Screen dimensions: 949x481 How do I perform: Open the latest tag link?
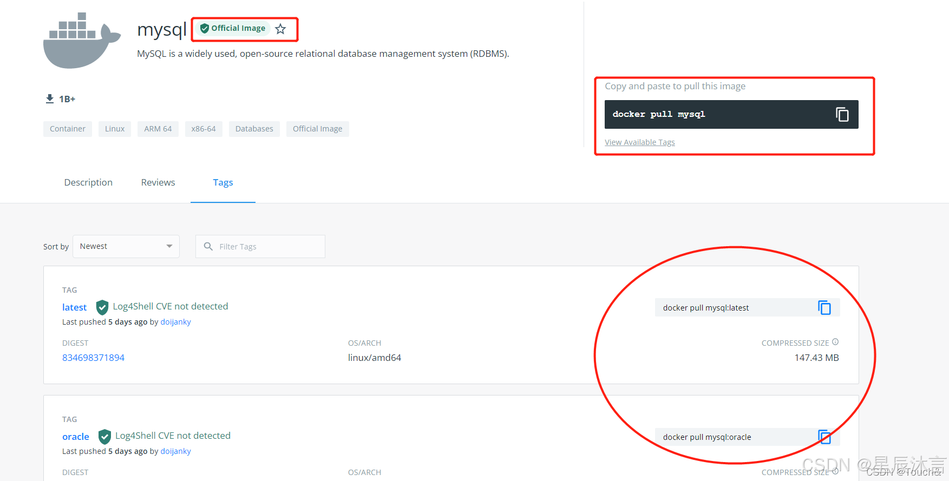click(74, 307)
